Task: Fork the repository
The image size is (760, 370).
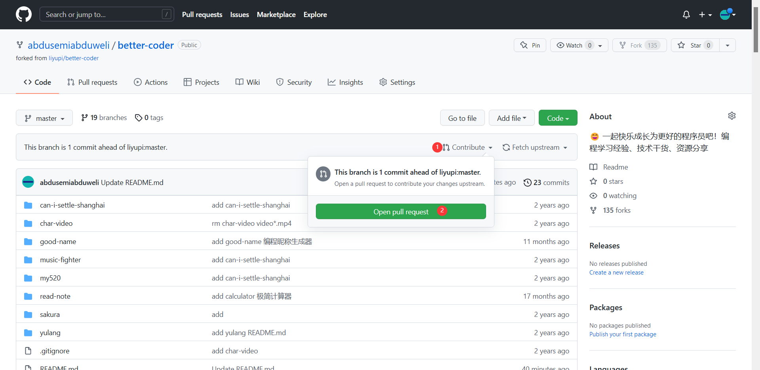Action: 640,45
